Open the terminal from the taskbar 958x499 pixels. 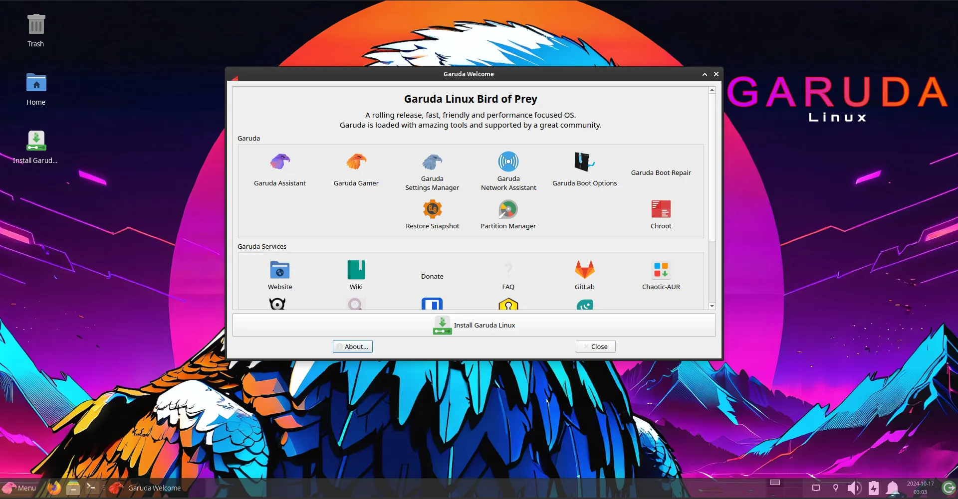point(92,488)
